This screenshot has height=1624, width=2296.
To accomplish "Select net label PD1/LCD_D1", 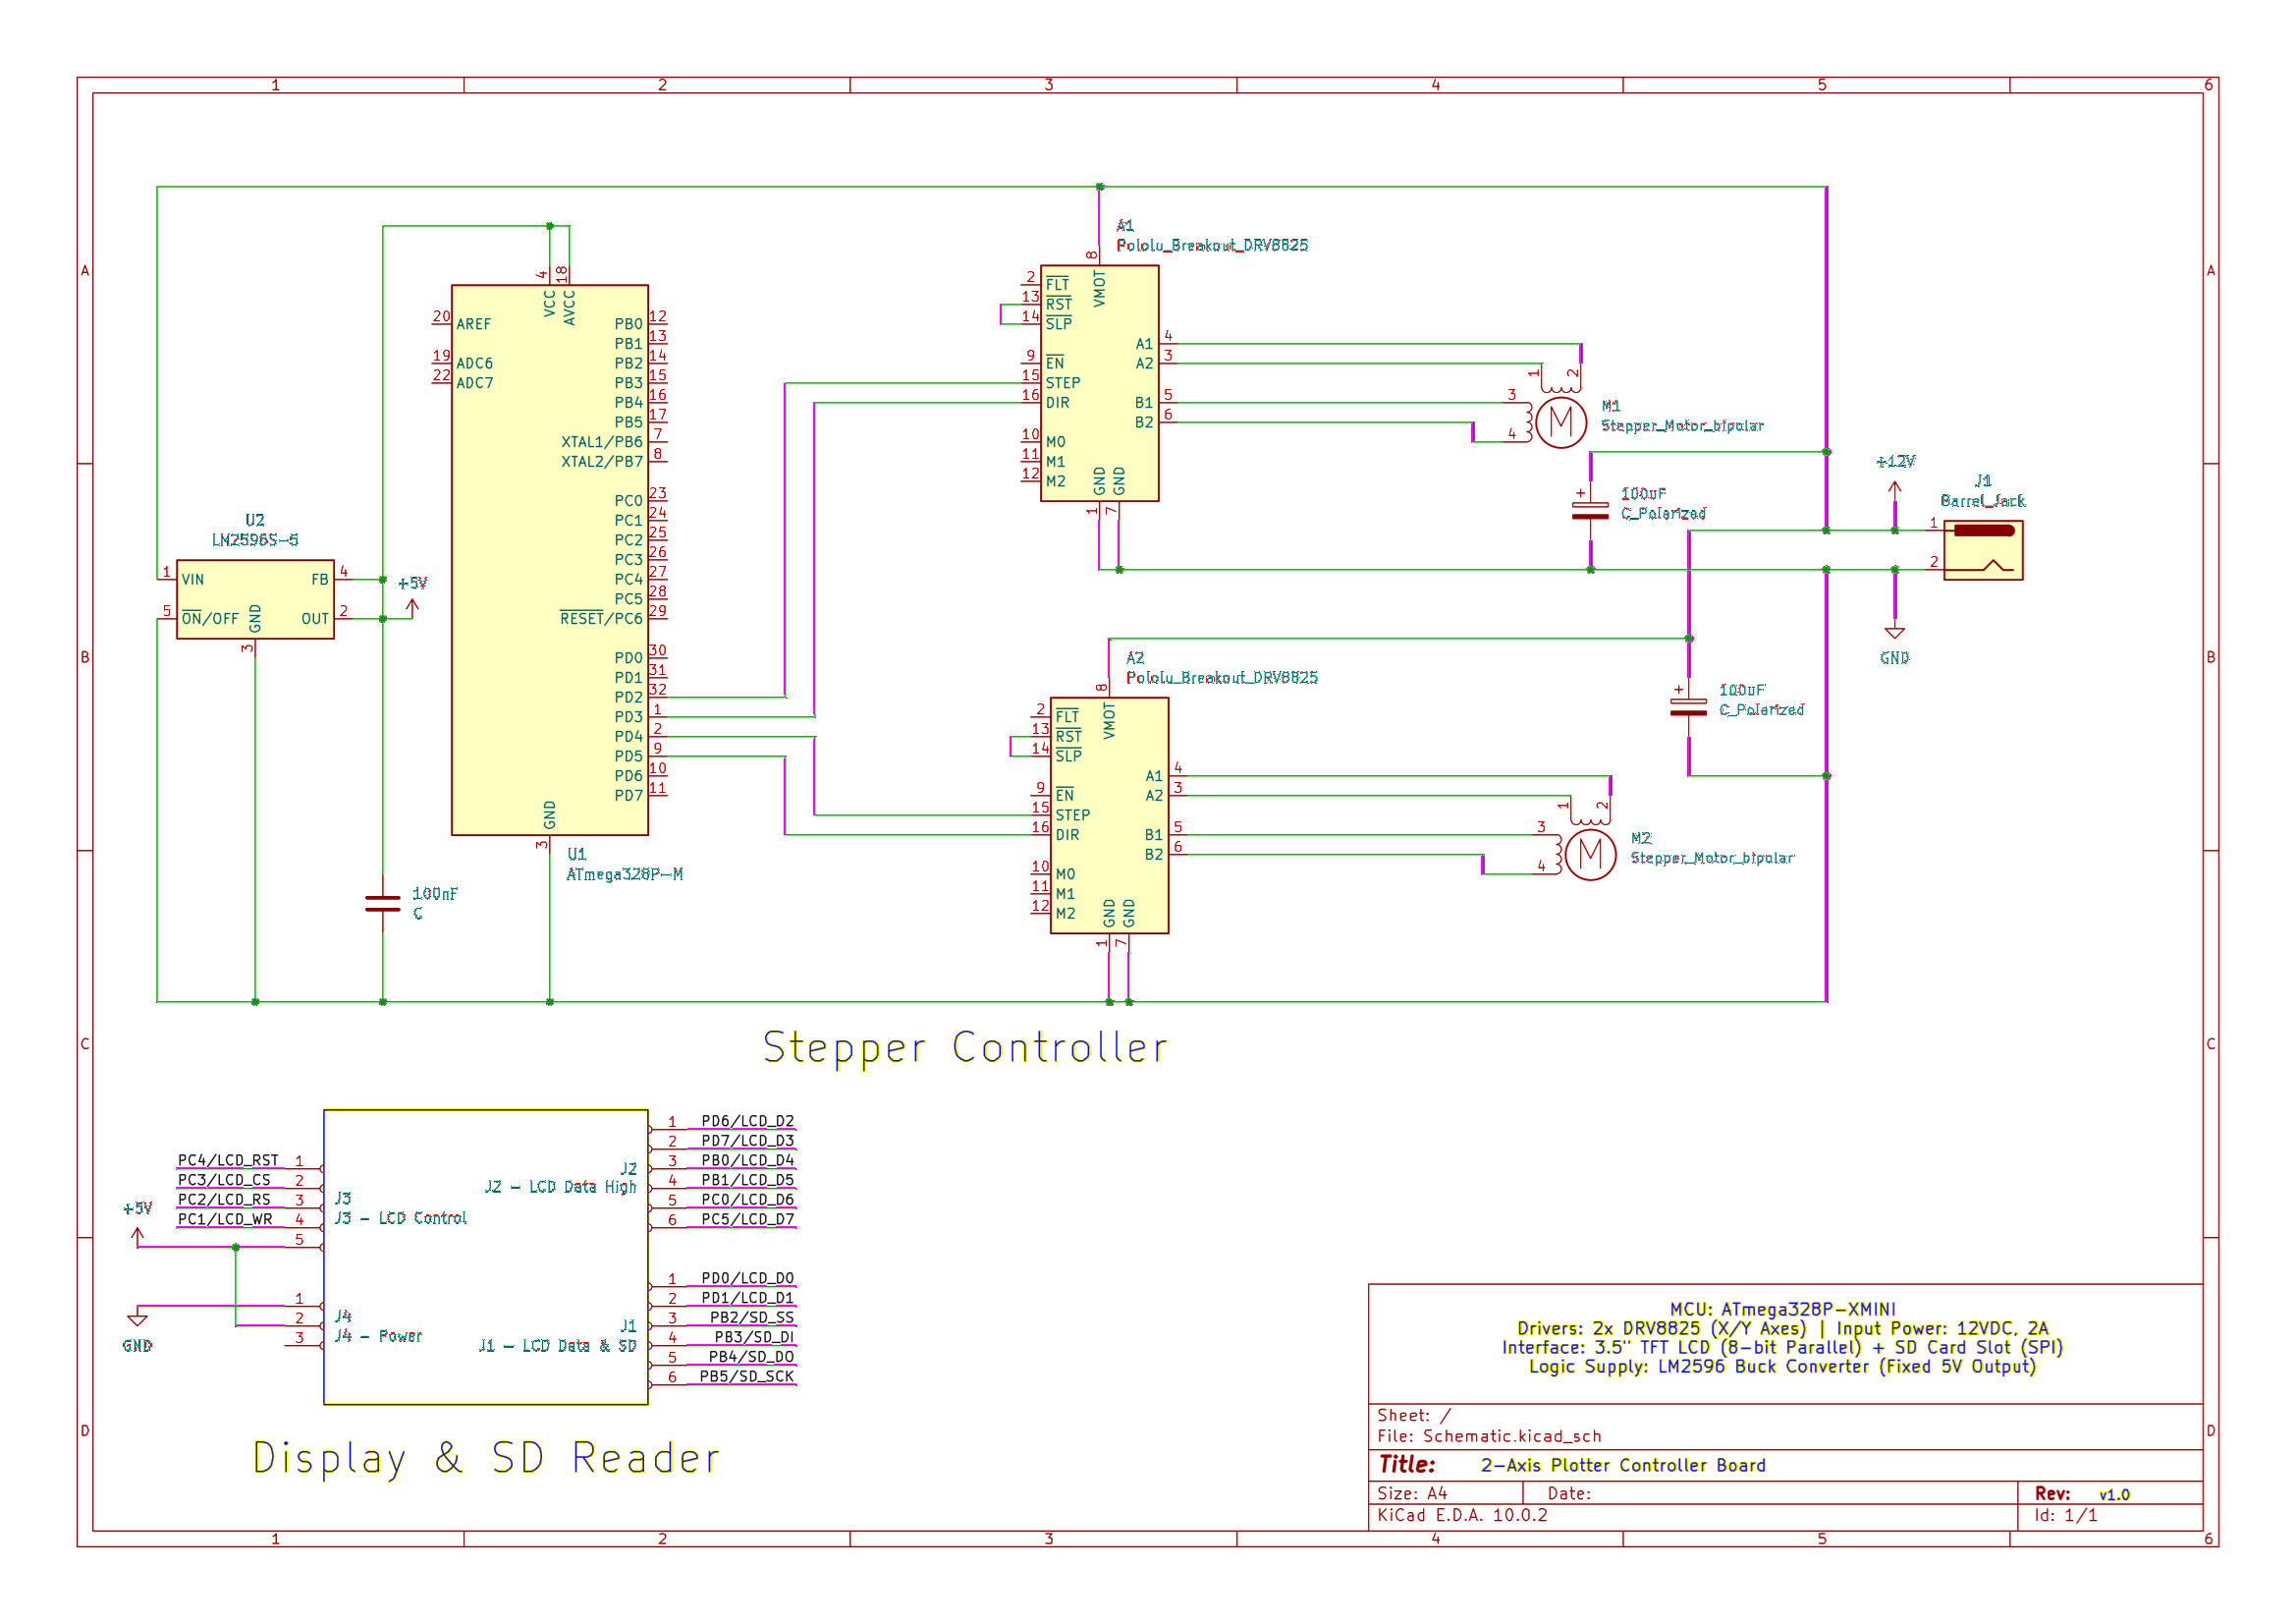I will coord(747,1298).
